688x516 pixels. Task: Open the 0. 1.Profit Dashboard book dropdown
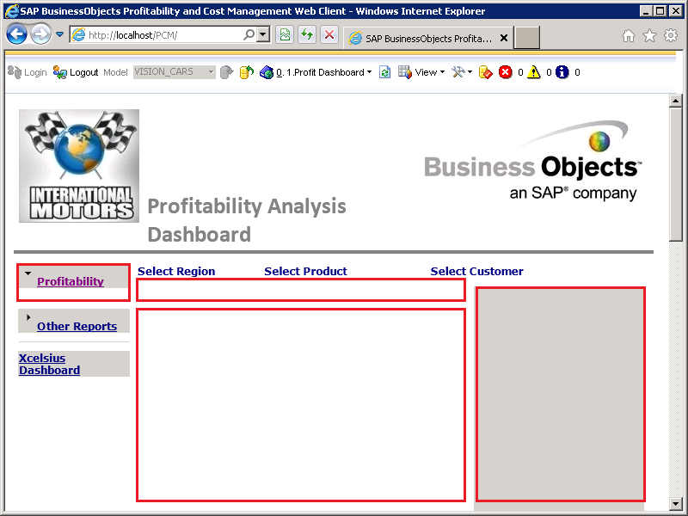click(324, 72)
